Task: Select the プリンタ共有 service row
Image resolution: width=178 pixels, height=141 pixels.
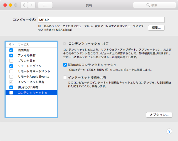Action: pyautogui.click(x=31, y=61)
